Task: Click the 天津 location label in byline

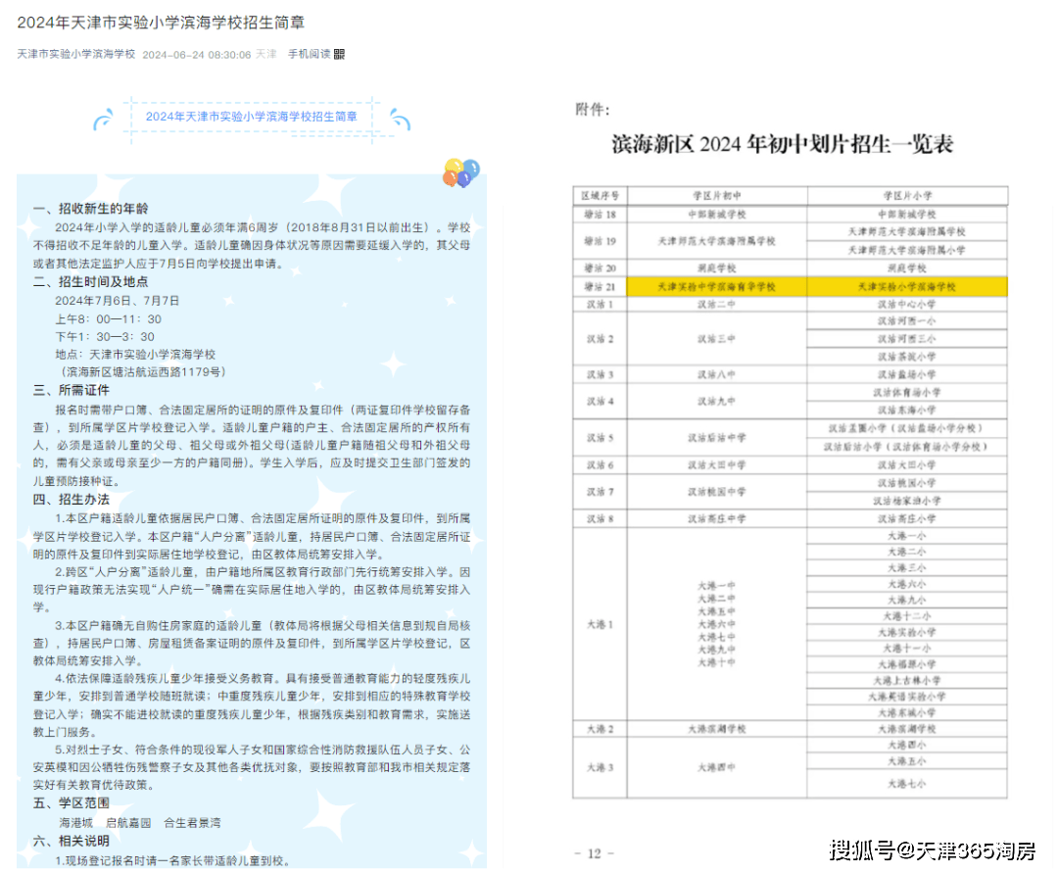Action: click(x=266, y=54)
